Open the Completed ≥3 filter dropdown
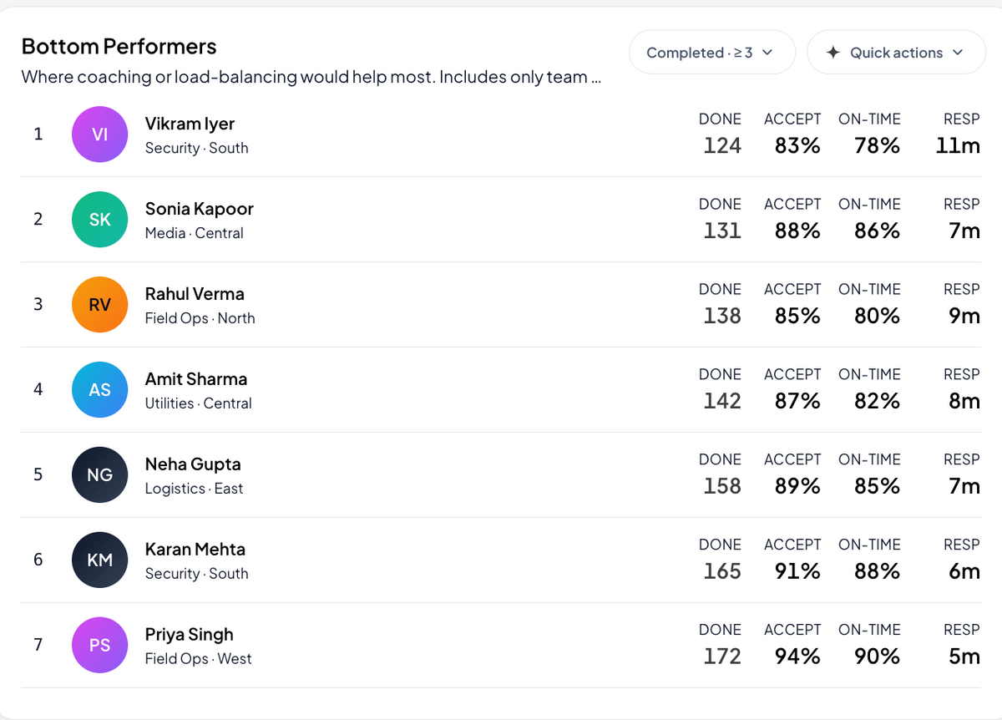The image size is (1002, 720). [x=712, y=53]
